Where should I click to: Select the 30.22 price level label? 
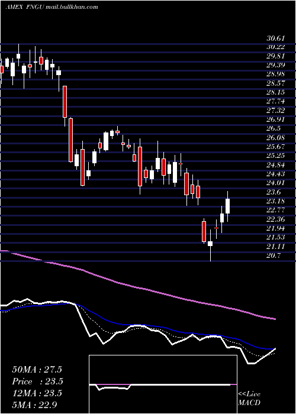pos(276,47)
